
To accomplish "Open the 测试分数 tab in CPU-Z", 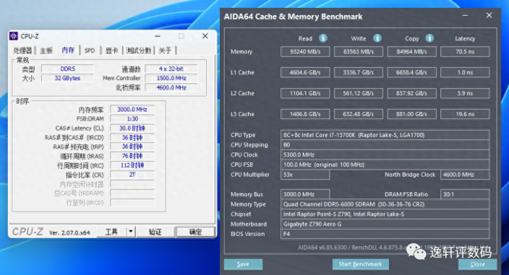I will pos(138,51).
